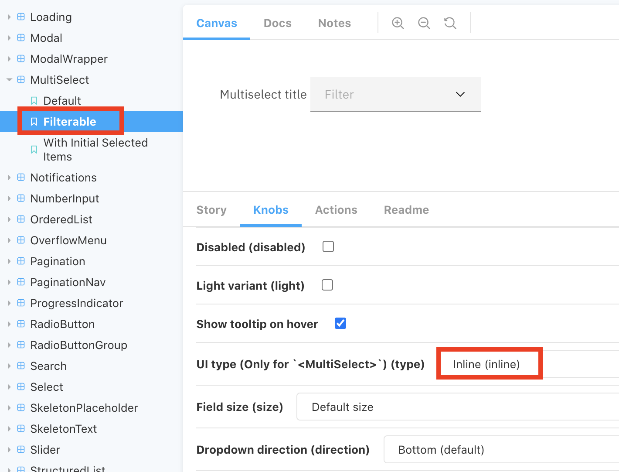The image size is (619, 472).
Task: Click the component grid icon beside Modal
Action: pyautogui.click(x=21, y=38)
